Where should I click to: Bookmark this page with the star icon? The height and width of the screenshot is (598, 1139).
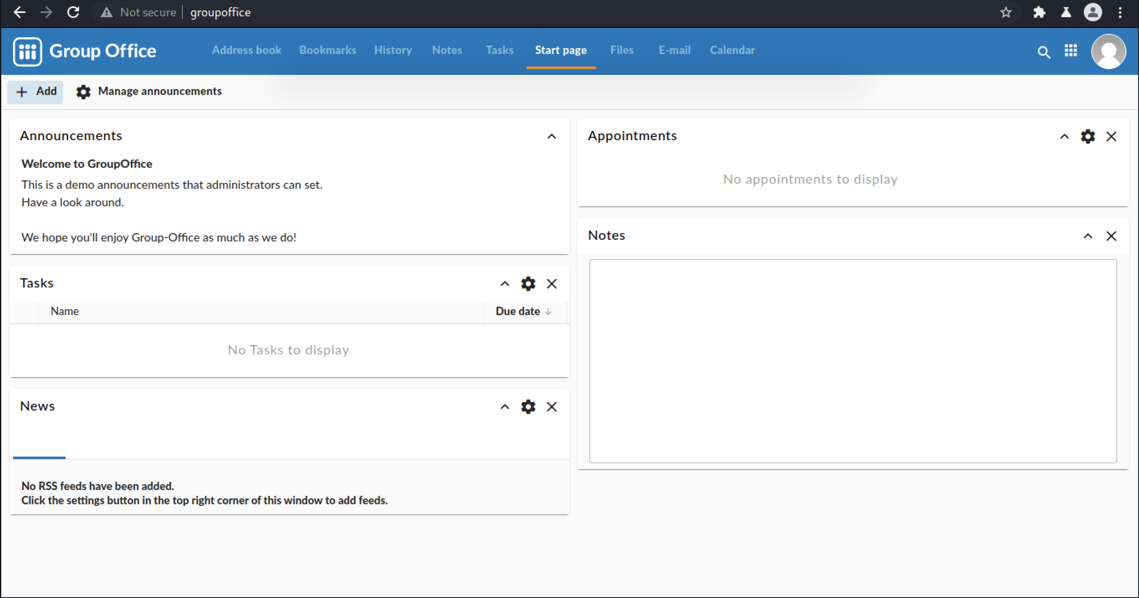1006,13
